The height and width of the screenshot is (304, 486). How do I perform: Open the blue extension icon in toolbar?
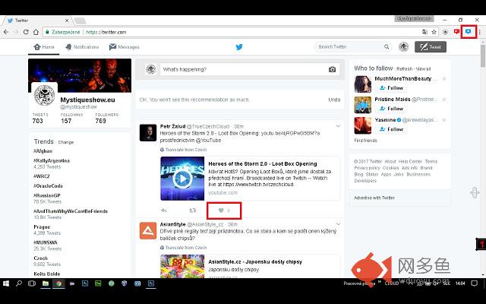[x=469, y=32]
